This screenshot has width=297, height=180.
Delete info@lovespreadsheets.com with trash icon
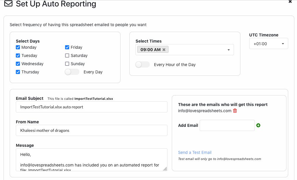[x=235, y=111]
